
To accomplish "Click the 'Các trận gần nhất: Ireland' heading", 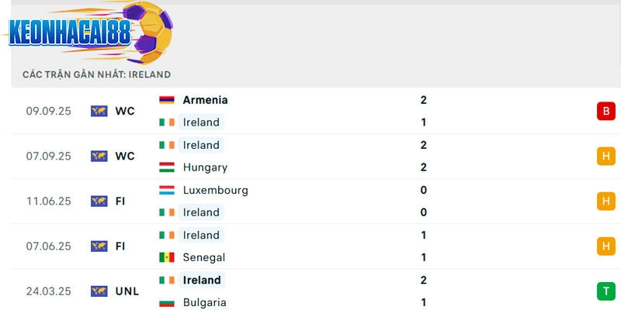I will (x=96, y=74).
